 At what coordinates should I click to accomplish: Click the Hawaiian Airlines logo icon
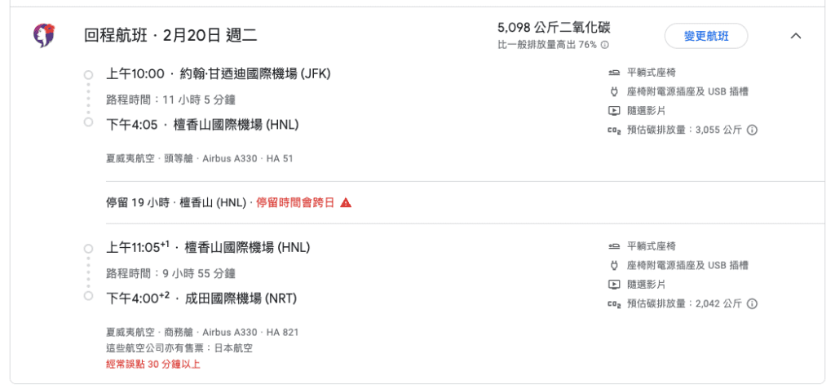point(44,36)
